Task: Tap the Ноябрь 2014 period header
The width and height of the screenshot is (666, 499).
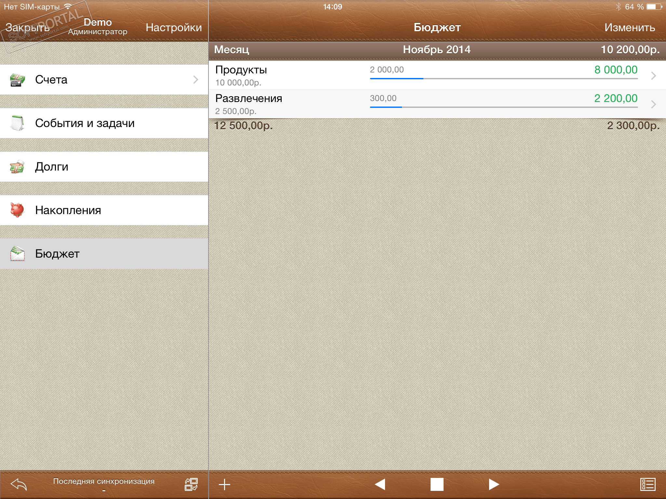Action: (x=437, y=50)
